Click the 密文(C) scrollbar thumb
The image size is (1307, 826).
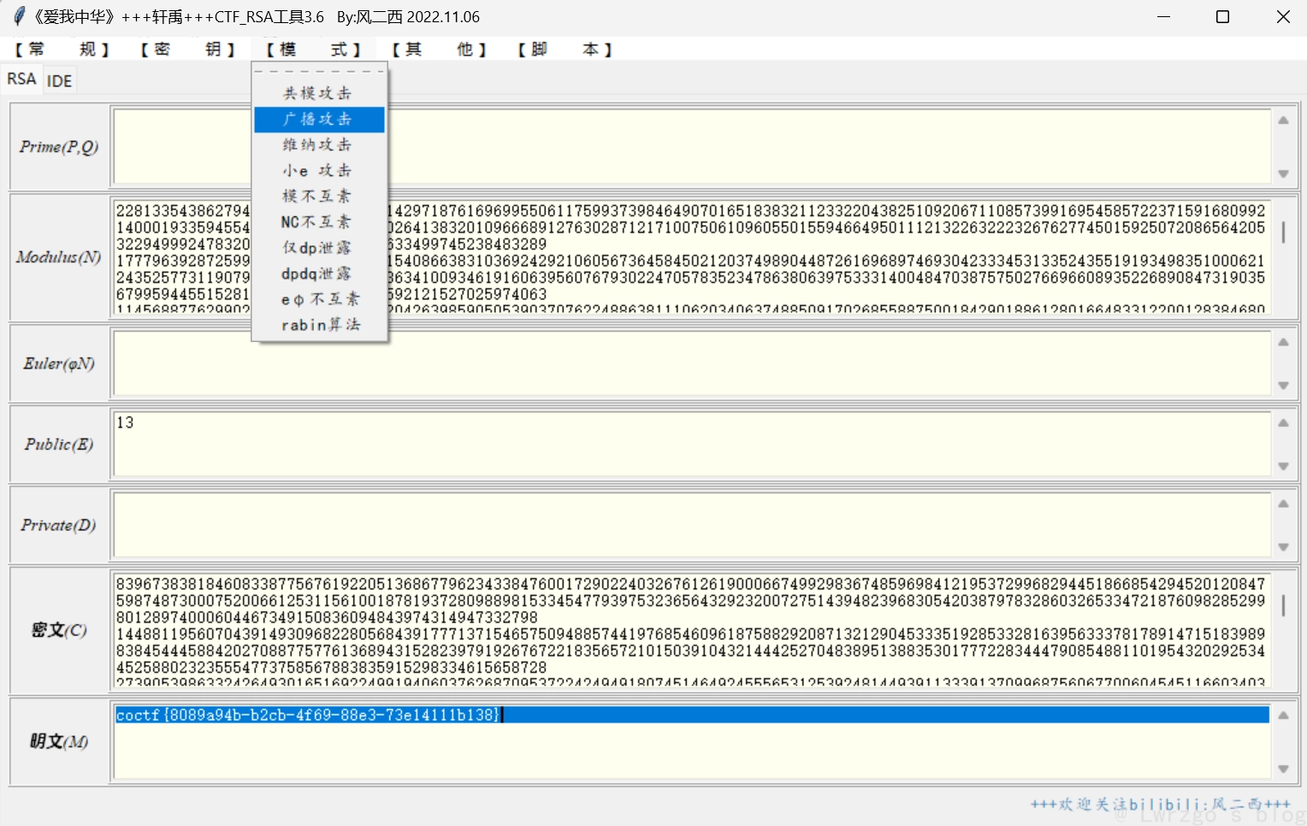pyautogui.click(x=1283, y=605)
